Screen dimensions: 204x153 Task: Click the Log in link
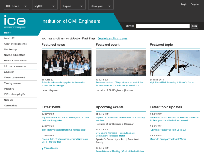[x=184, y=4]
